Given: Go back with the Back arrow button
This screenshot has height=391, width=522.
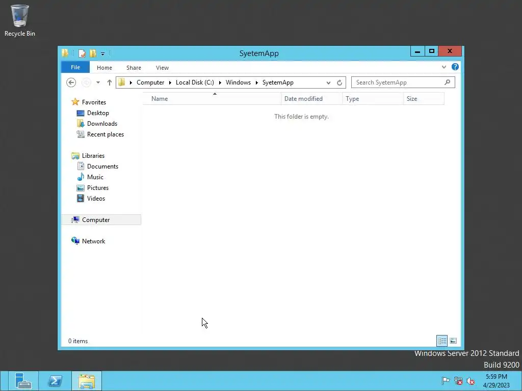Looking at the screenshot, I should [x=71, y=82].
